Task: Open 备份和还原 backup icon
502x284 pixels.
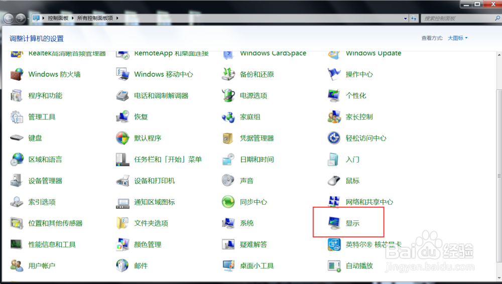Action: [228, 74]
